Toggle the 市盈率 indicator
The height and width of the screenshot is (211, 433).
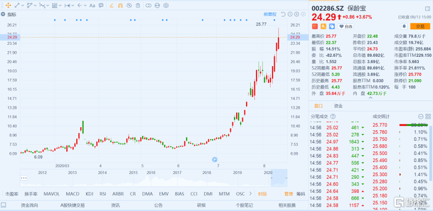click(12, 194)
